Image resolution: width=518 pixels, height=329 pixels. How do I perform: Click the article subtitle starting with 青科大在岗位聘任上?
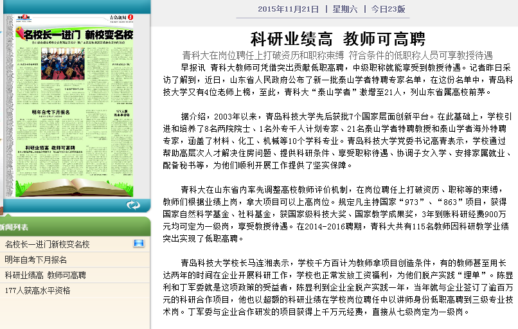[x=337, y=55]
